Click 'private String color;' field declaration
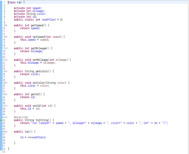 (30, 14)
